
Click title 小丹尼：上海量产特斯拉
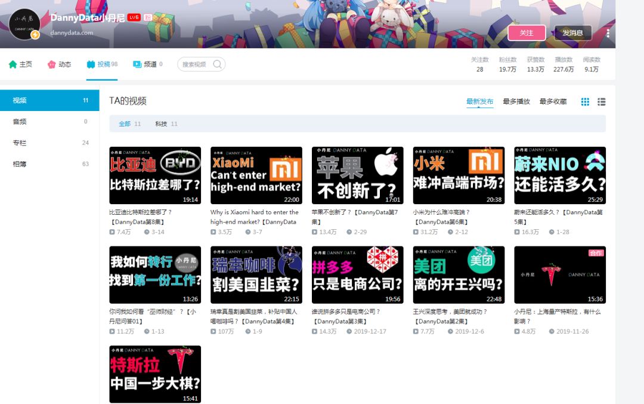[x=558, y=316]
